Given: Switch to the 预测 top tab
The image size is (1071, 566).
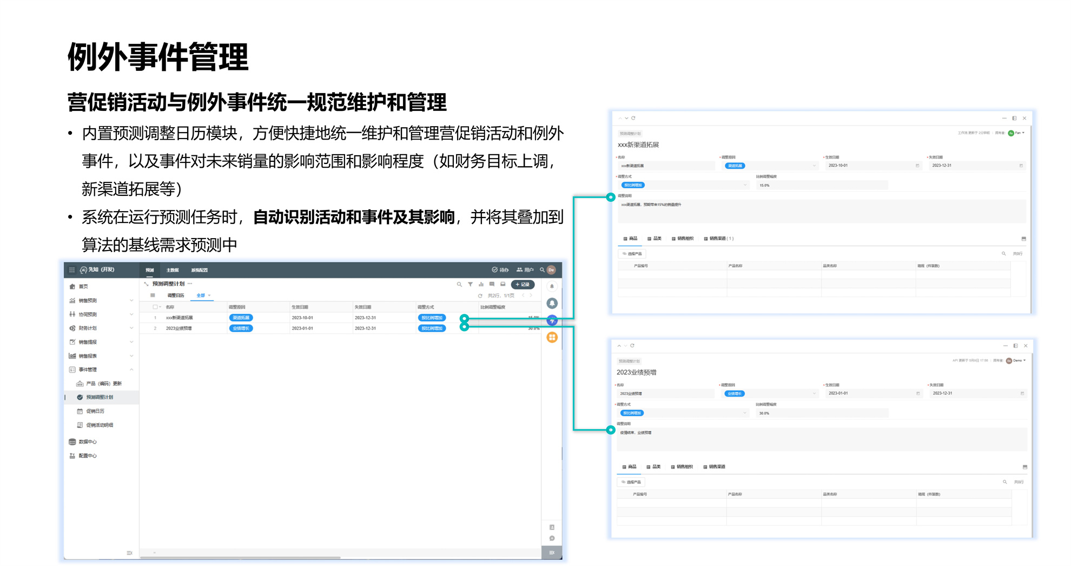Looking at the screenshot, I should (x=150, y=270).
